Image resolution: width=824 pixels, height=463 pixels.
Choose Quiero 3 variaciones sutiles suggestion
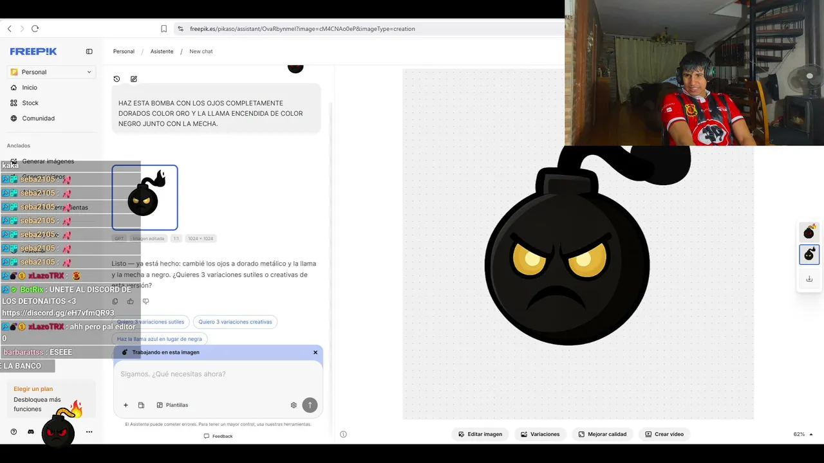point(151,322)
